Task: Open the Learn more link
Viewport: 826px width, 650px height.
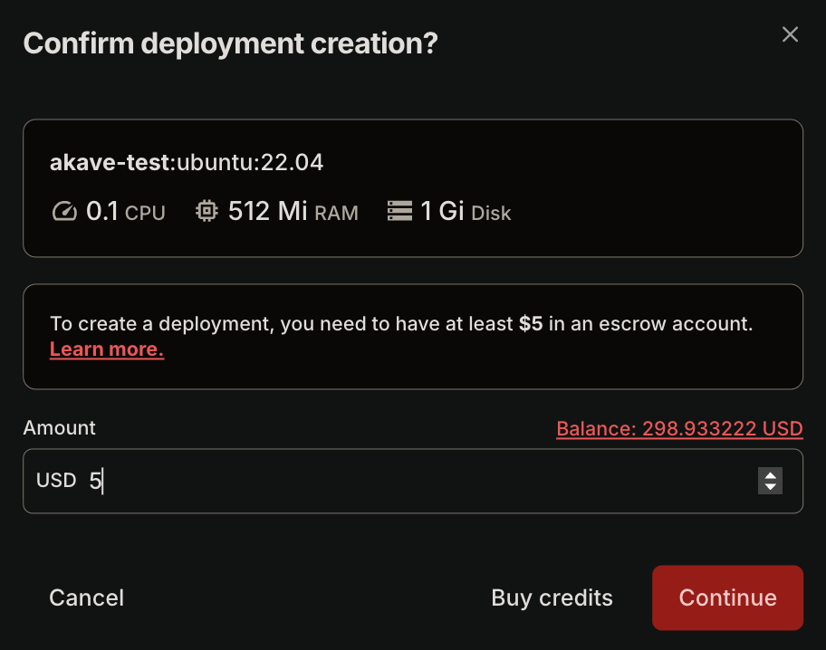Action: click(107, 349)
